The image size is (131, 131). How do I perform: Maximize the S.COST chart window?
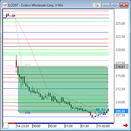click(x=115, y=5)
